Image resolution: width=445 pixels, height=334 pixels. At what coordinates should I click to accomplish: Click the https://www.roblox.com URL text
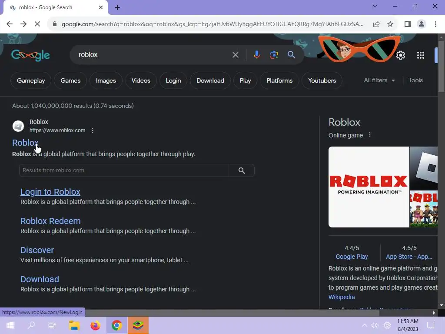tap(57, 130)
